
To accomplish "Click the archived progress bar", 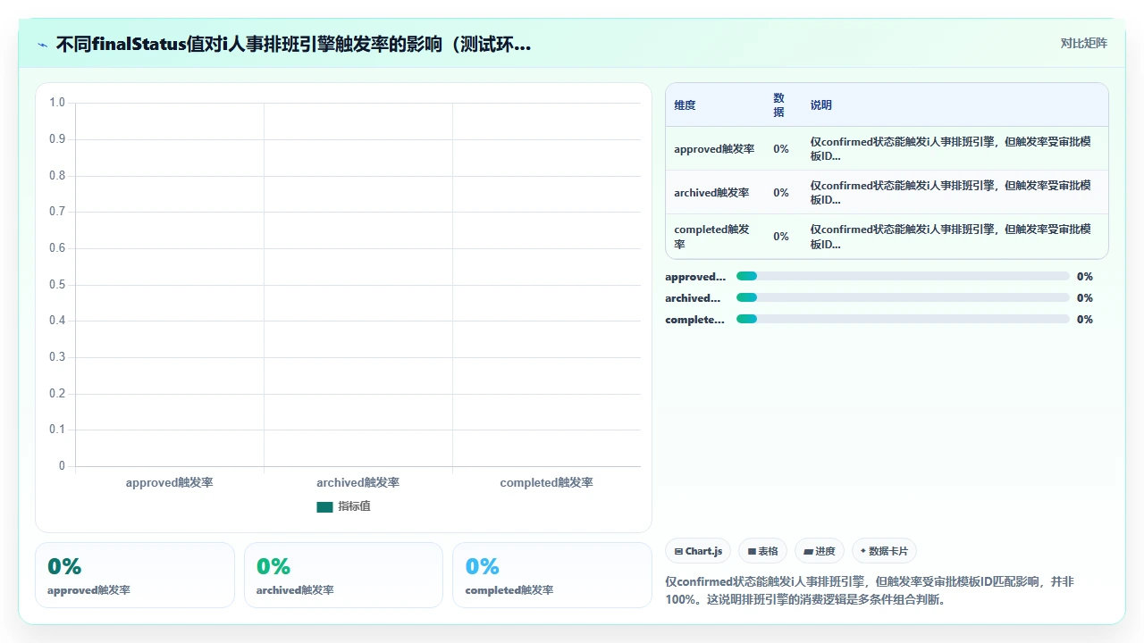I will (x=903, y=297).
